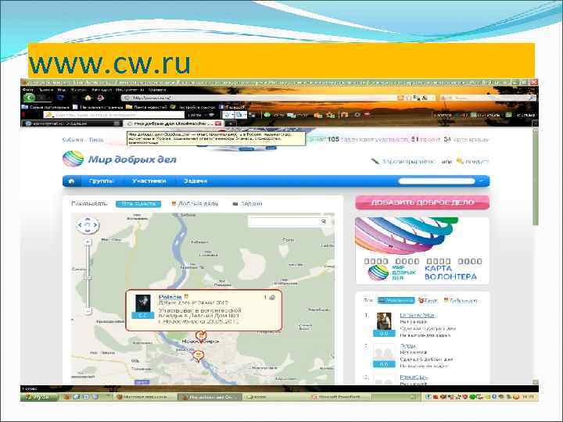Open the Участники menu item
This screenshot has height=422, width=563.
[x=149, y=181]
